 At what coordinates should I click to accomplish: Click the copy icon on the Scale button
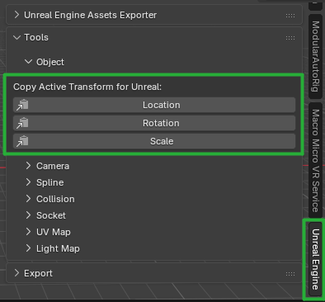click(22, 141)
